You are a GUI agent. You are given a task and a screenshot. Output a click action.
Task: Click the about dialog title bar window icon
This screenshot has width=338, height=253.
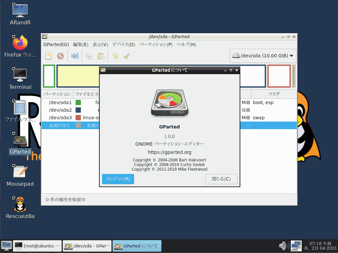[x=103, y=70]
